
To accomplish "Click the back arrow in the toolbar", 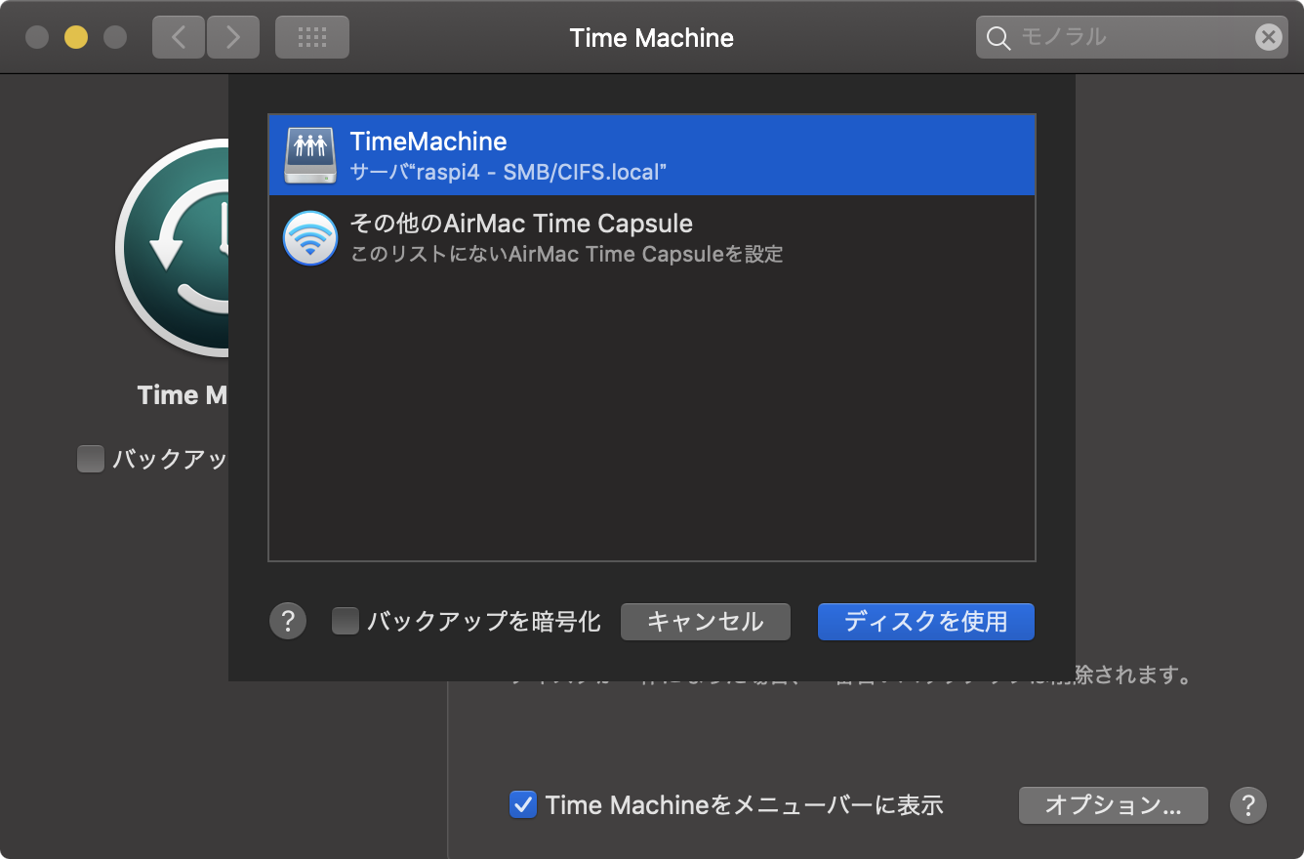I will pos(178,36).
